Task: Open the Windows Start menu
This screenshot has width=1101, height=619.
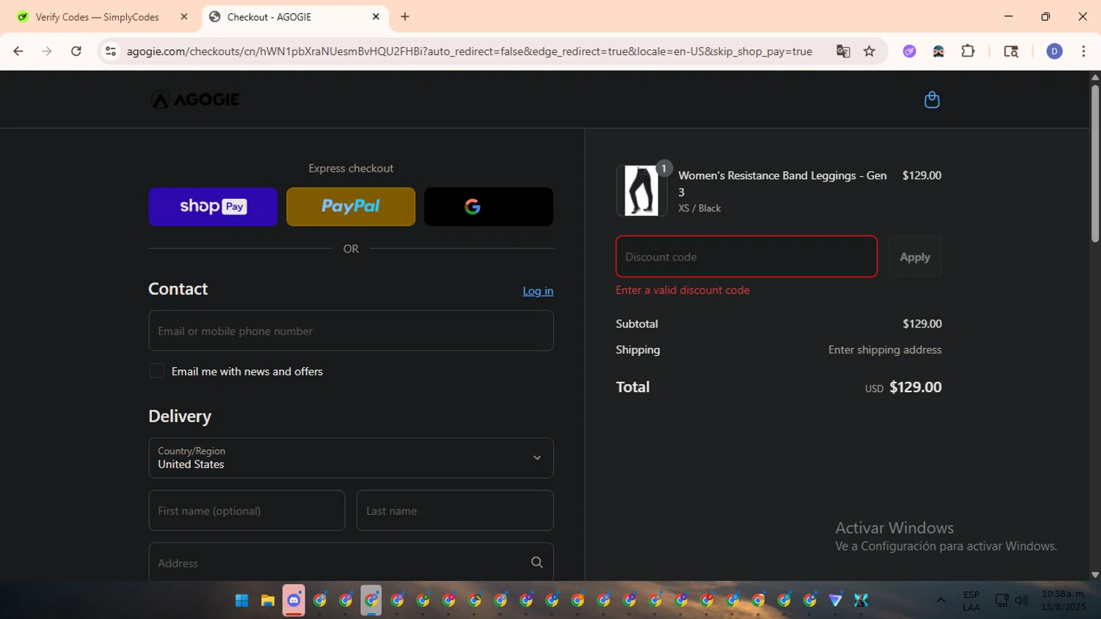Action: point(241,601)
